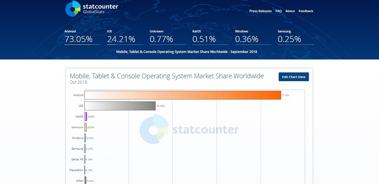Click the Edit Chart Data button
This screenshot has width=379, height=184.
[x=294, y=77]
